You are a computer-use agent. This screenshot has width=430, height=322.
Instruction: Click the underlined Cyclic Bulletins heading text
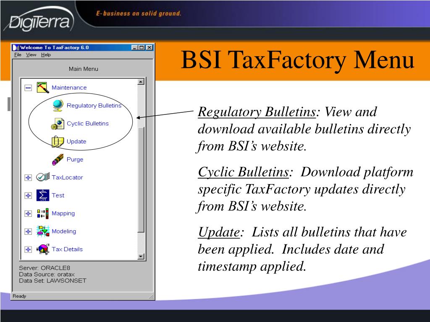coord(243,172)
